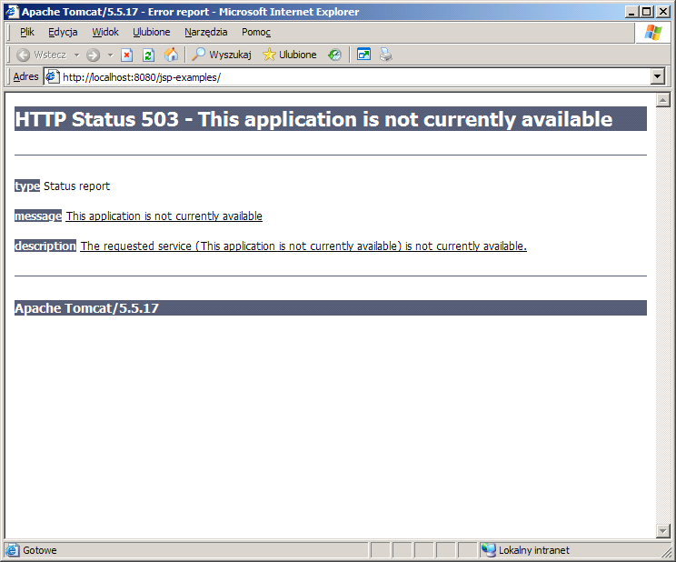Click the 'Apache Tomcat/5.5.17' footer text
The width and height of the screenshot is (676, 562).
coord(86,308)
